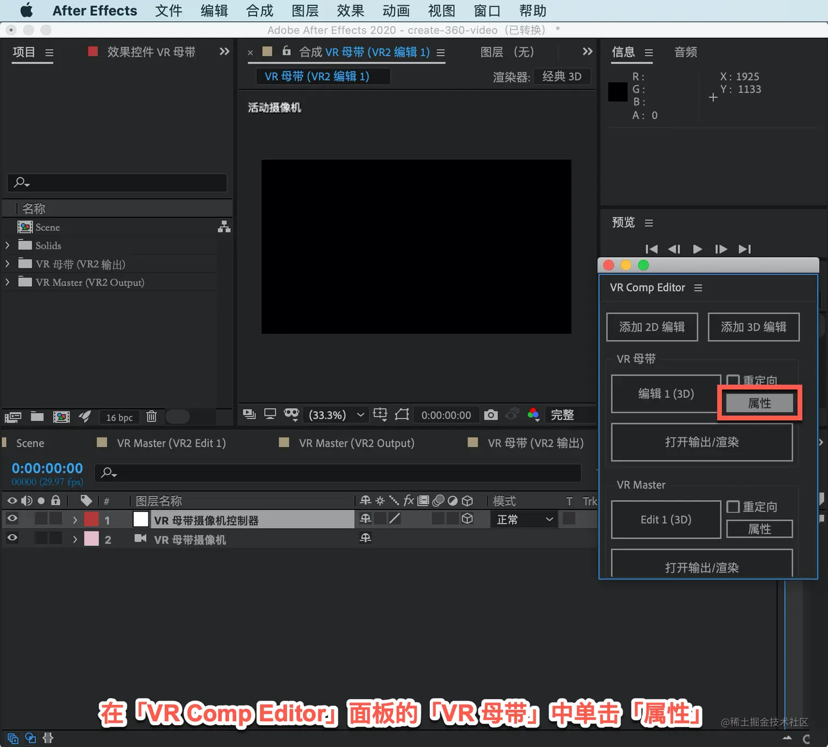Image resolution: width=828 pixels, height=747 pixels.
Task: Open the 效果 menu
Action: (350, 10)
